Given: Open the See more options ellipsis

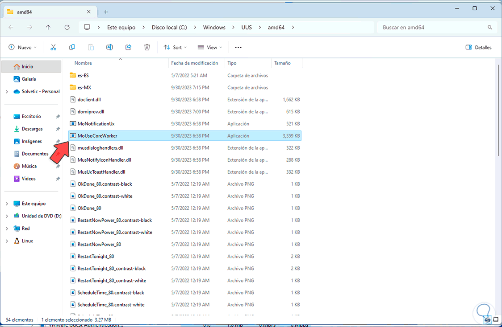Looking at the screenshot, I should [238, 47].
